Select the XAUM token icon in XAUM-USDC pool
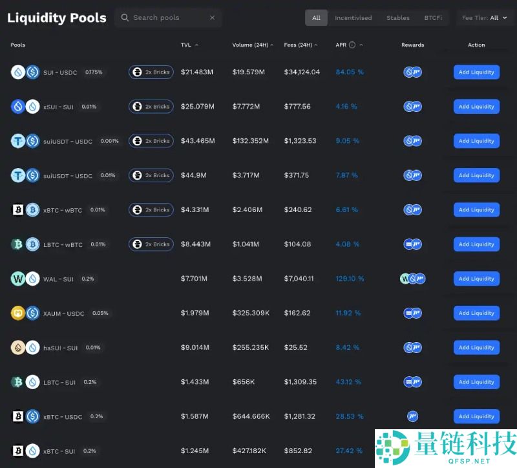 point(17,313)
